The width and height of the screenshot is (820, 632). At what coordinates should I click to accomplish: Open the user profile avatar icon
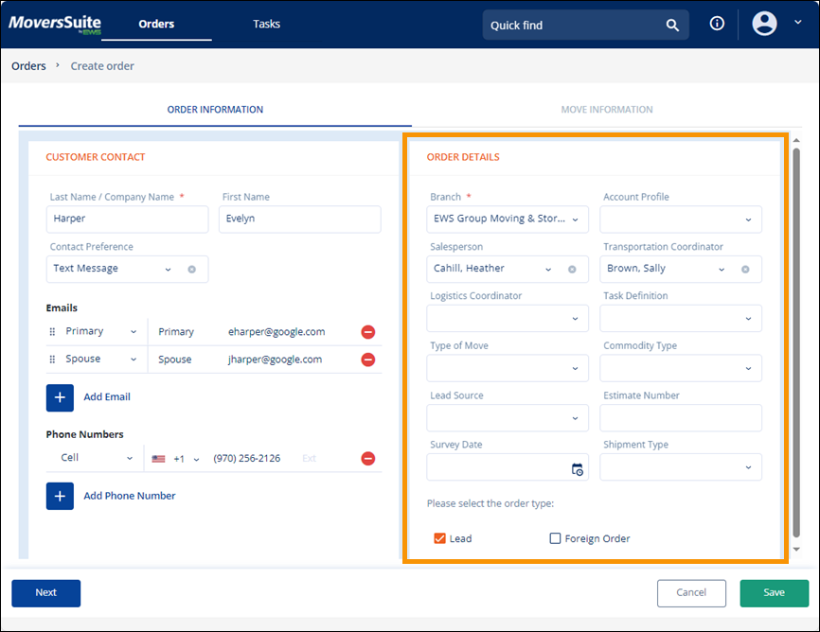pos(764,25)
